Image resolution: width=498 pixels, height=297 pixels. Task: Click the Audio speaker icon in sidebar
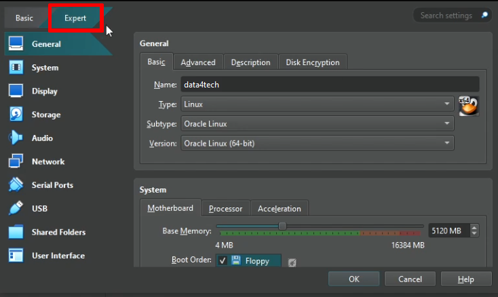coord(16,138)
